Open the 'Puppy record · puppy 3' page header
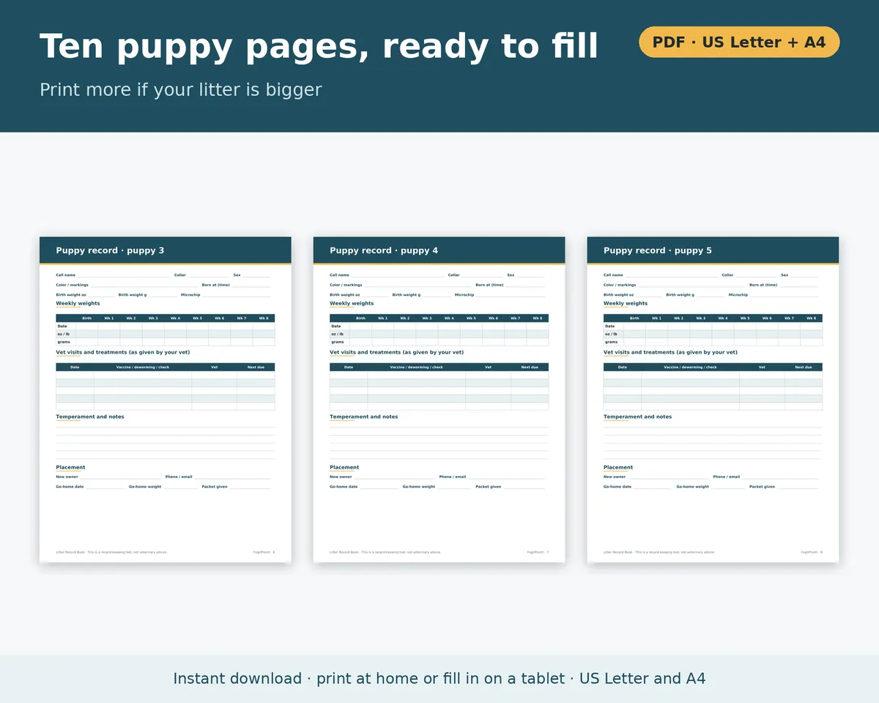The height and width of the screenshot is (703, 879). (166, 250)
